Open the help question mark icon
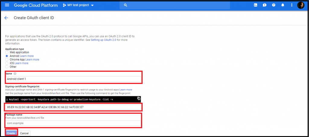The height and width of the screenshot is (137, 309). 273,5
